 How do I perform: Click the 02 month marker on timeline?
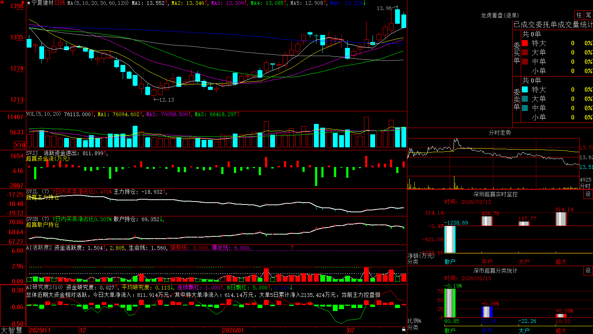point(351,330)
